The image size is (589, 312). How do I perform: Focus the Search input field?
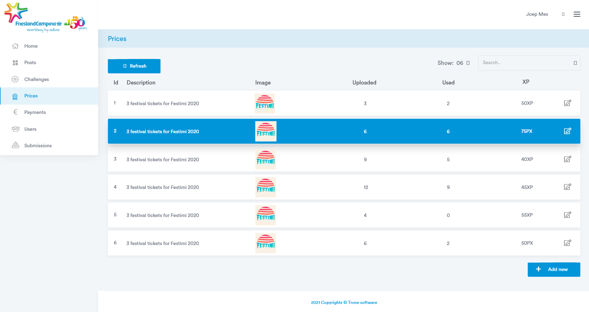(x=525, y=63)
